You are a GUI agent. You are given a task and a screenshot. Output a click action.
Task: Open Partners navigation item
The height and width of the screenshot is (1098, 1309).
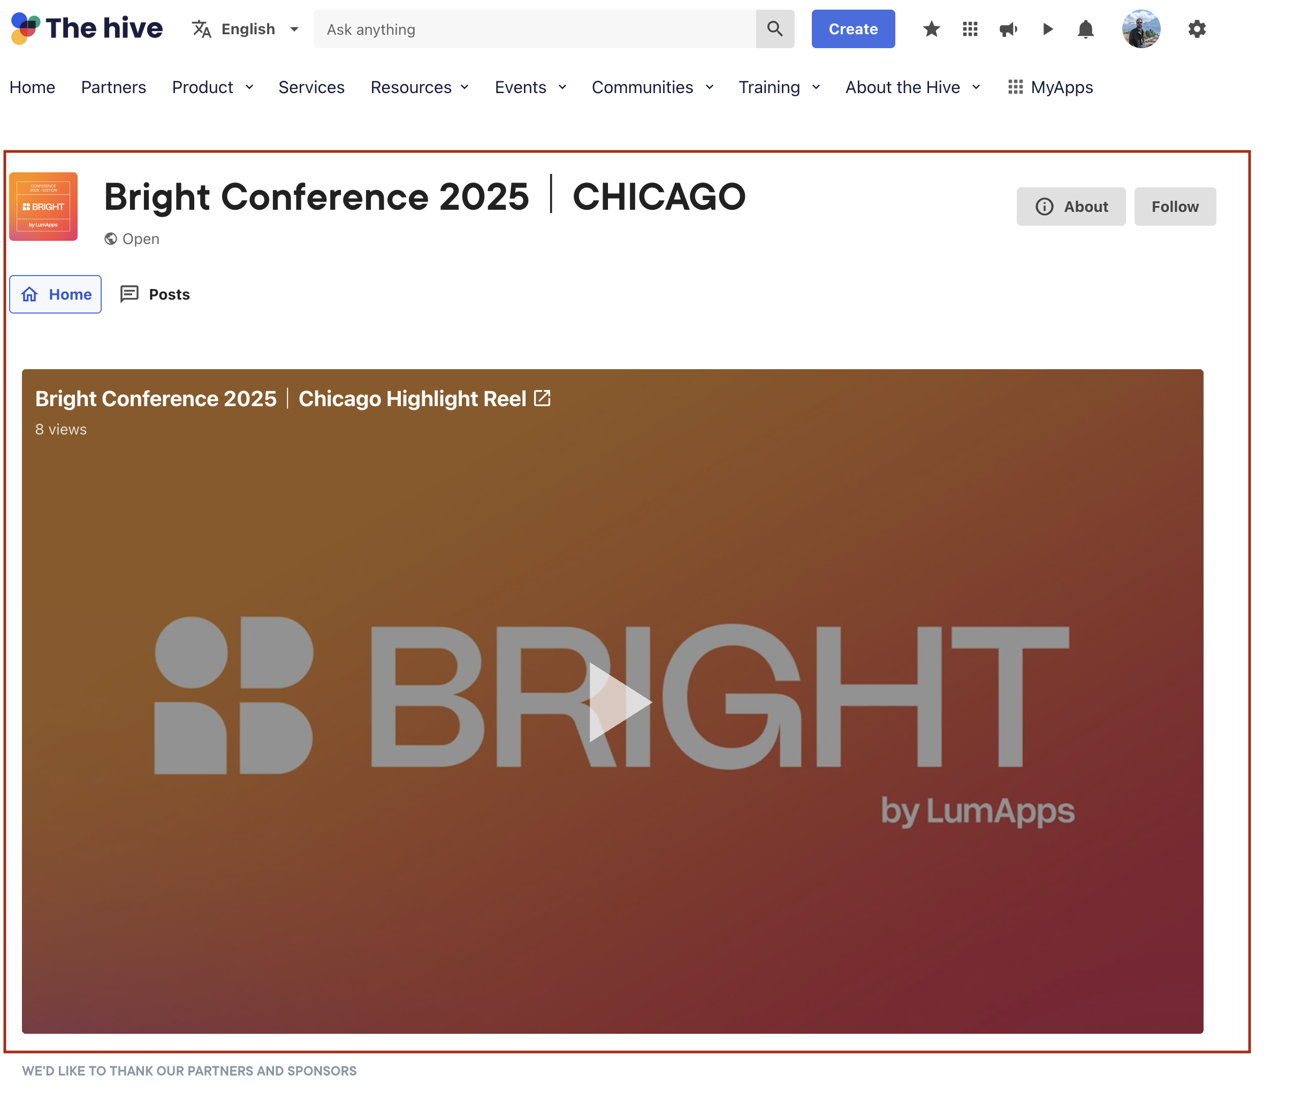[x=113, y=87]
